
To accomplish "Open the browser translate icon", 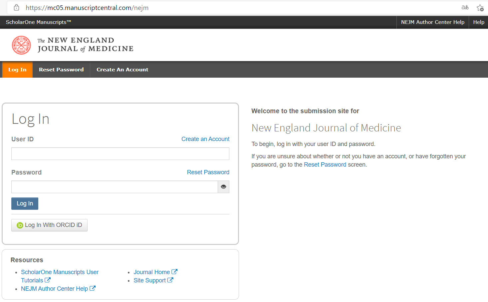I will (x=465, y=8).
